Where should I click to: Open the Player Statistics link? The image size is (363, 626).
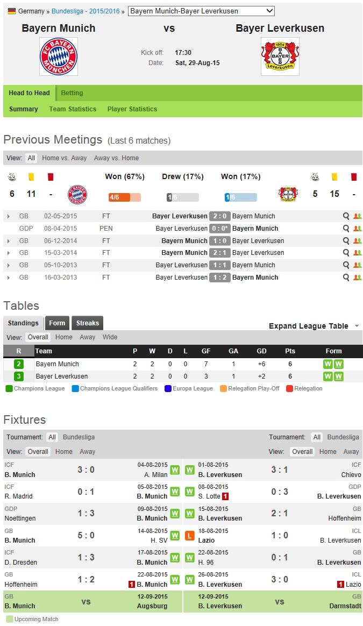coord(132,109)
